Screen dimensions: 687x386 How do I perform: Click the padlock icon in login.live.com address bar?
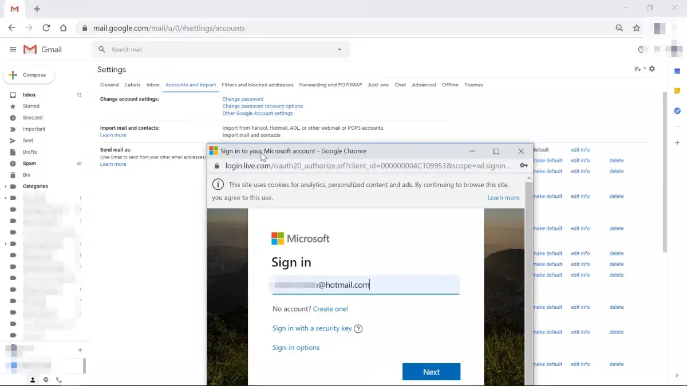pyautogui.click(x=216, y=166)
